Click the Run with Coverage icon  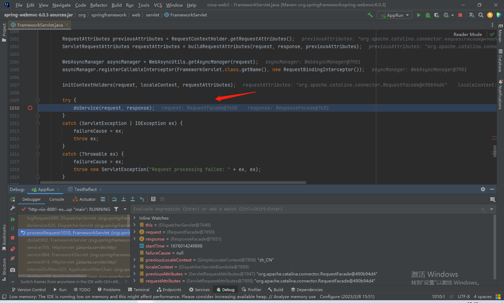click(x=436, y=15)
